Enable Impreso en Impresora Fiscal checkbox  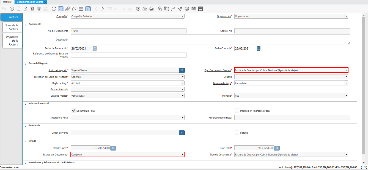point(237,111)
